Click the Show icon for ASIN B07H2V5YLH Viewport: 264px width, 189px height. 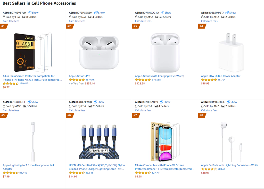pos(30,13)
